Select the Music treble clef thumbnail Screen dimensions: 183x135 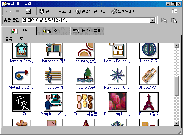[x=54, y=76]
